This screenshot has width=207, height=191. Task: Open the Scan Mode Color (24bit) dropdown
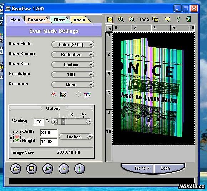73,45
